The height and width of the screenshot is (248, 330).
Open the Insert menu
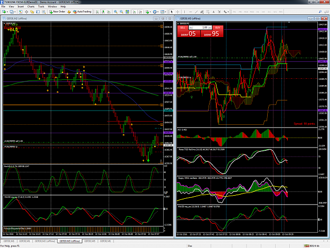pyautogui.click(x=21, y=6)
